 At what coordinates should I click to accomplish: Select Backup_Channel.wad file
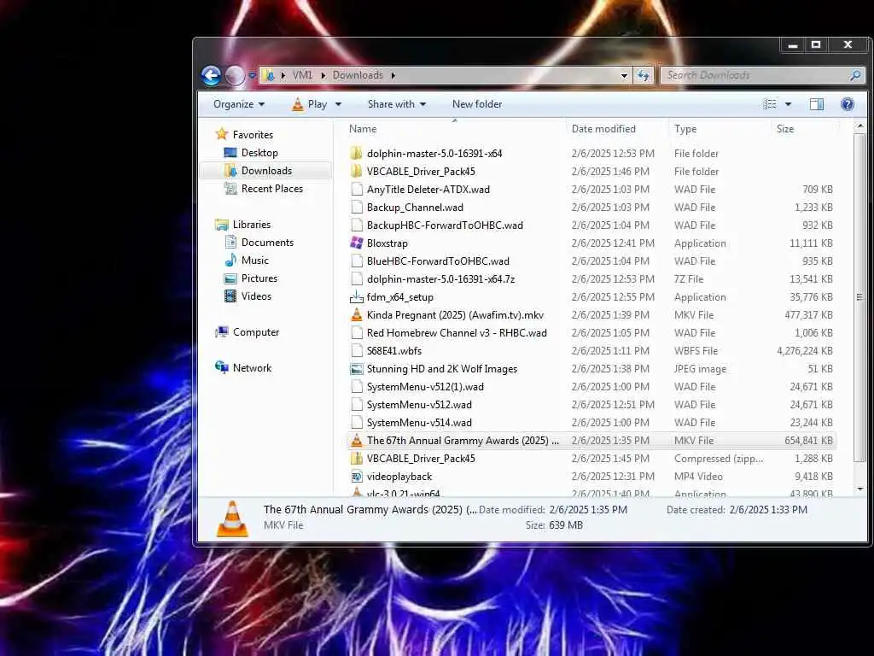point(415,207)
